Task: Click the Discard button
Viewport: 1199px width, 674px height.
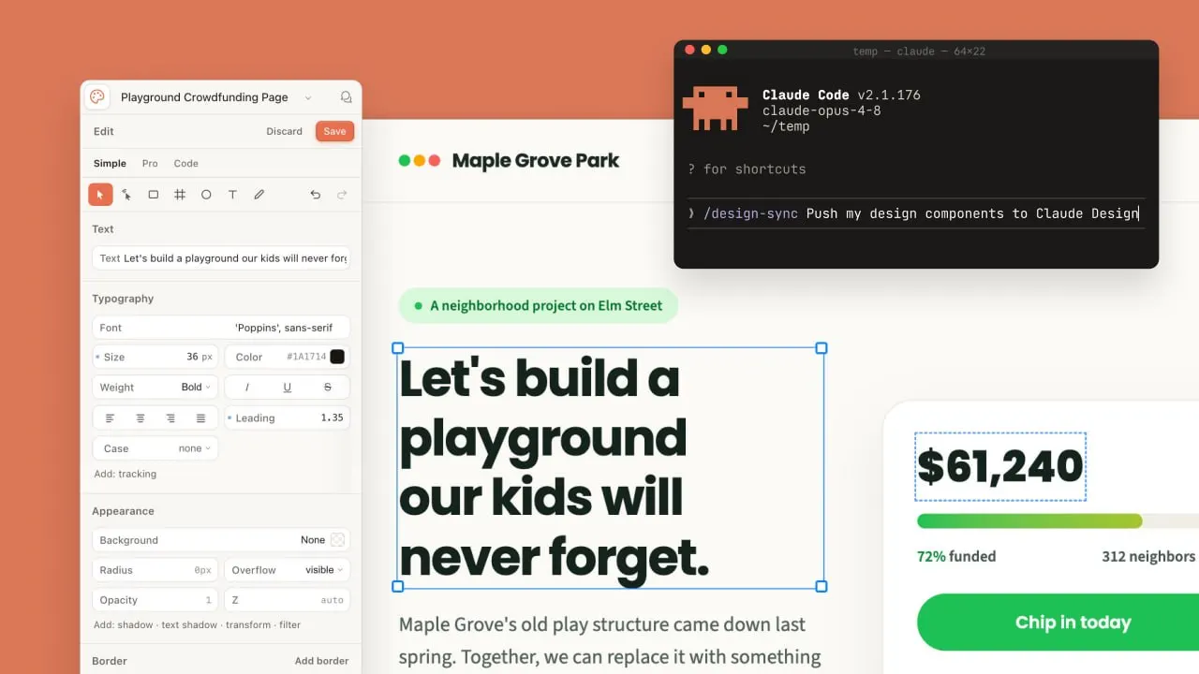Action: [284, 131]
